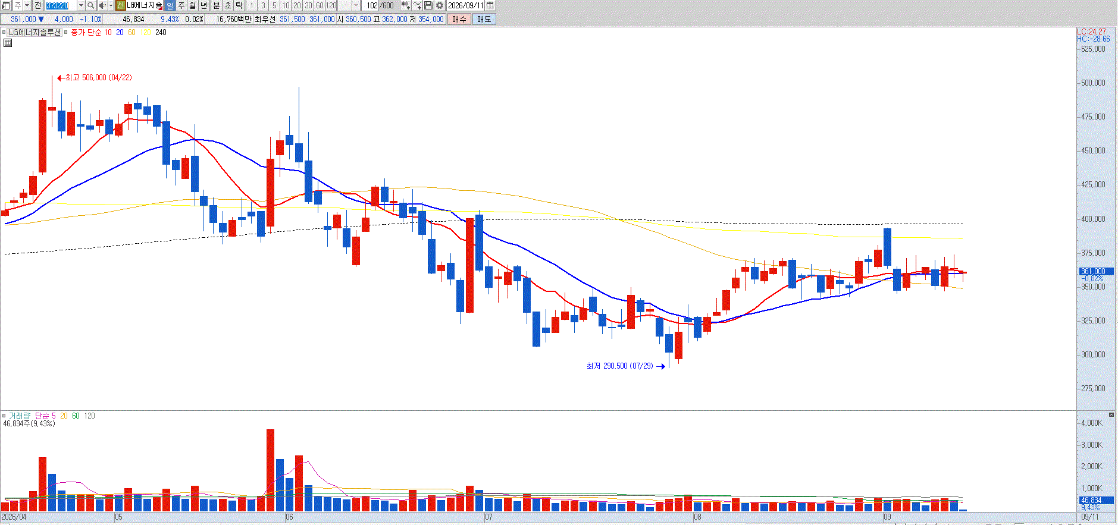This screenshot has height=525, width=1118.
Task: Click the speaker sound icon
Action: (102, 5)
